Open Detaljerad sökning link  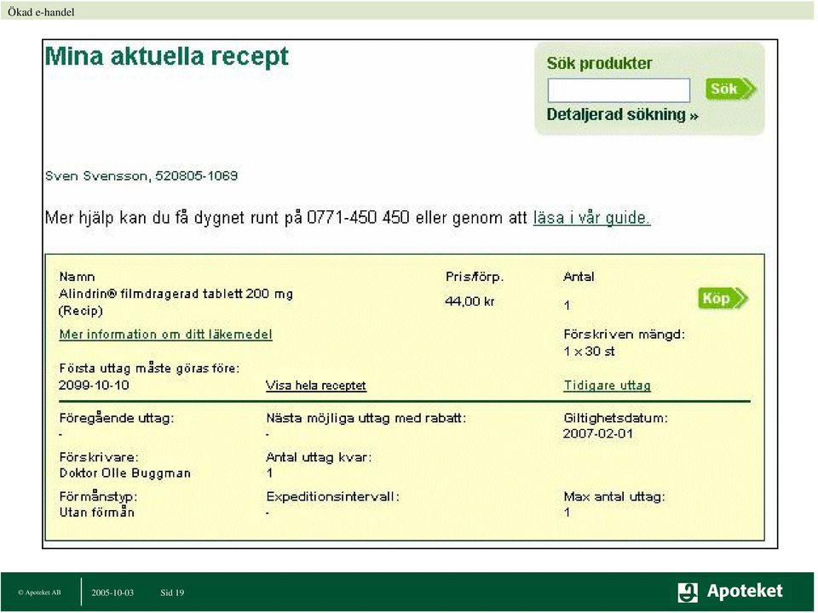coord(622,115)
